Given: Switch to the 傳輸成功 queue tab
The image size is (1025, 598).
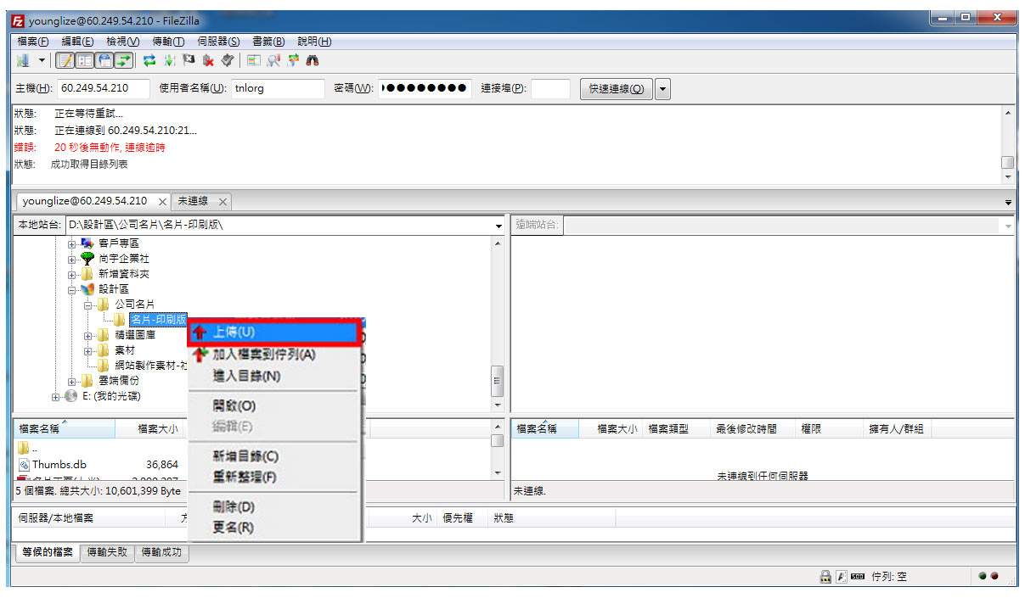Looking at the screenshot, I should click(161, 552).
